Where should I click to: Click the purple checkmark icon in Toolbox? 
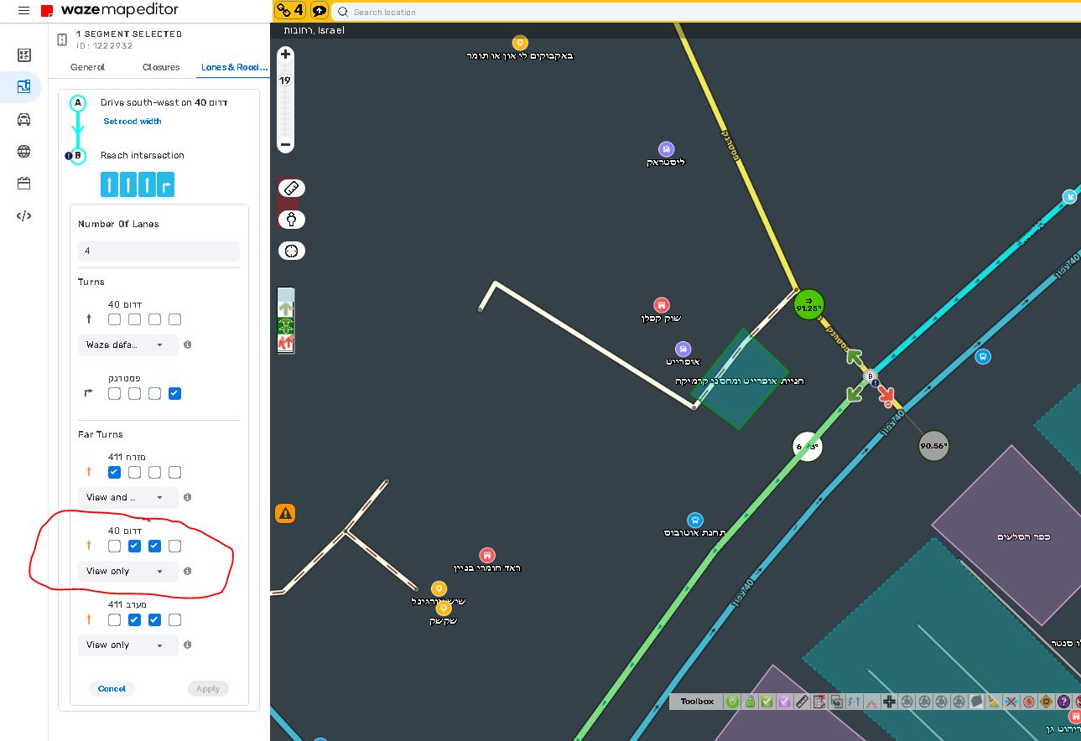(784, 702)
